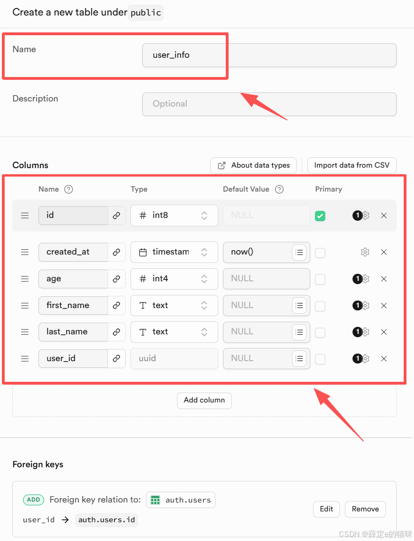Grab the drag handle for age column

[25, 279]
